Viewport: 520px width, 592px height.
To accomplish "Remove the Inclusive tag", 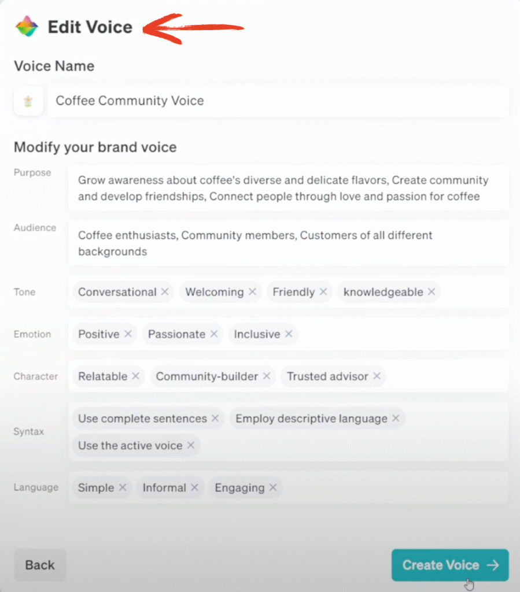I will pos(289,334).
